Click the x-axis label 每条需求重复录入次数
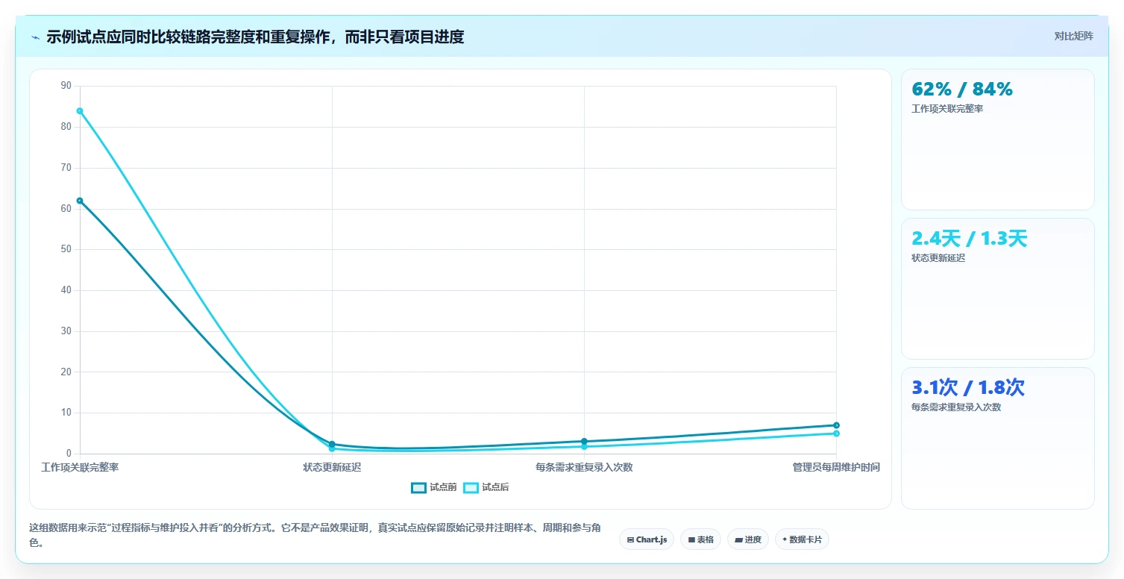The width and height of the screenshot is (1124, 579). (x=584, y=468)
